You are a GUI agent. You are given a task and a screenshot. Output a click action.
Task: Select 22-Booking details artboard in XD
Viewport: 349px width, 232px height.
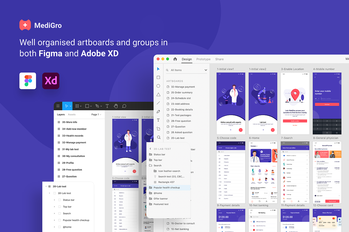click(x=182, y=110)
